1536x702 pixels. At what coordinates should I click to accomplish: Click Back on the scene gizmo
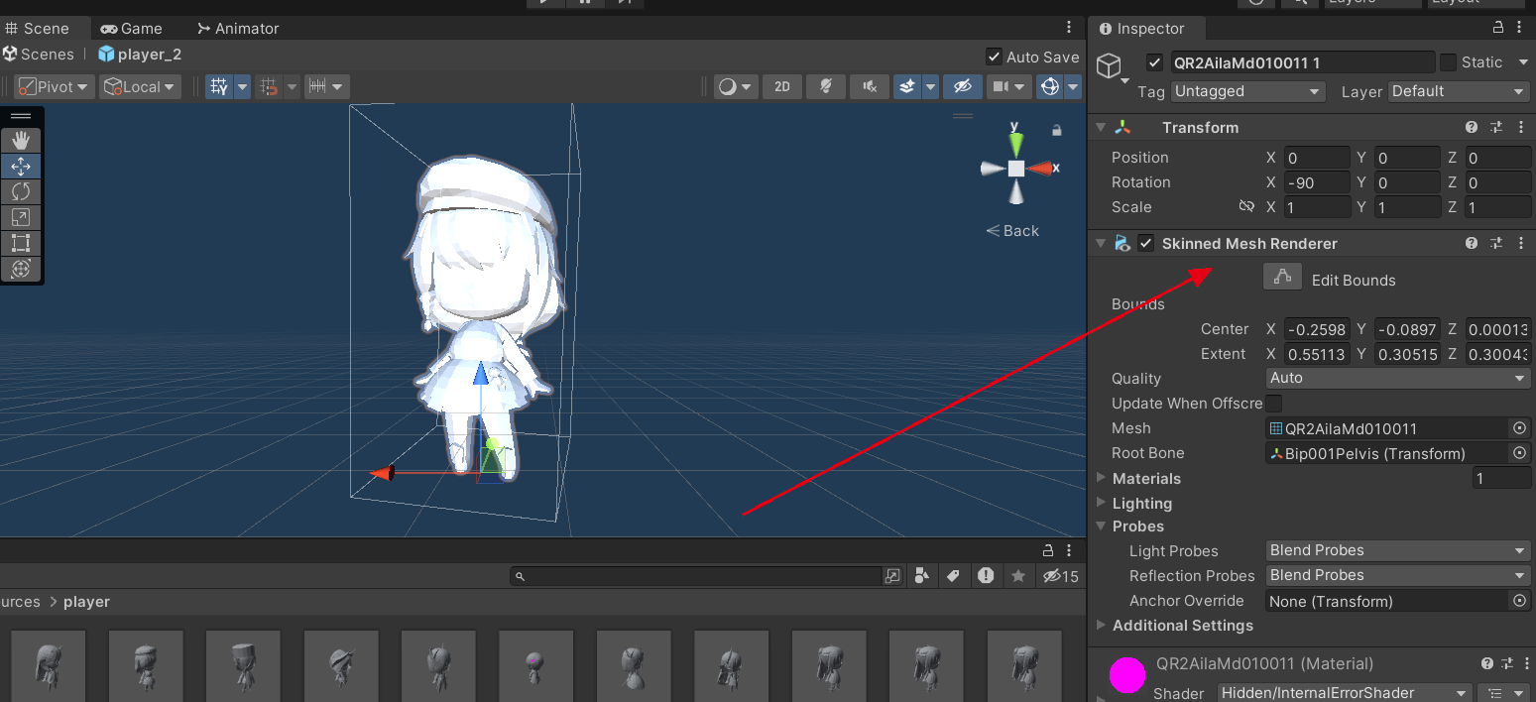pyautogui.click(x=1011, y=230)
